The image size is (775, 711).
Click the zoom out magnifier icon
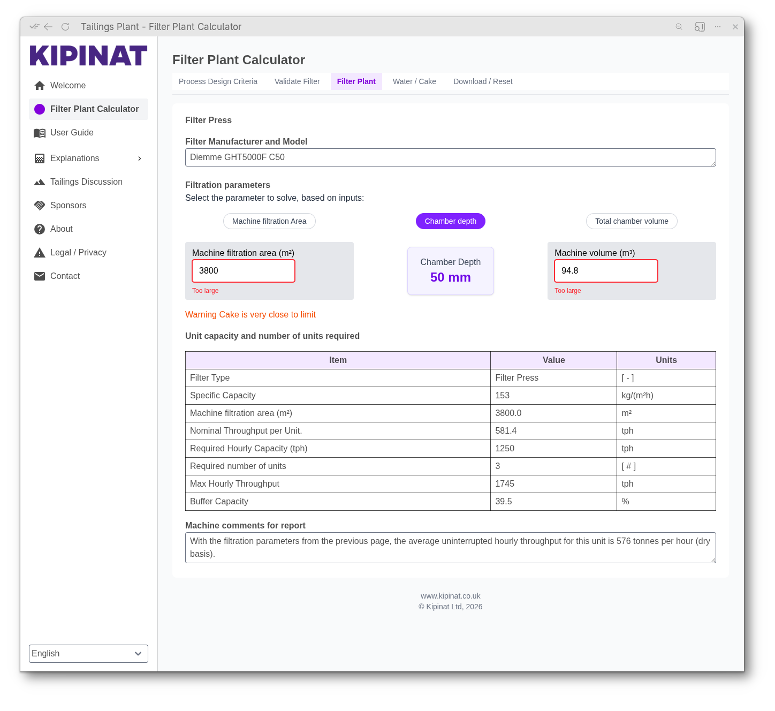pos(679,27)
